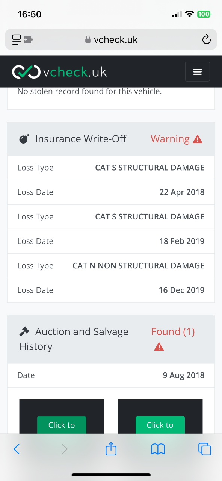Screen dimensions: 222x481
Task: Tap the red Warning triangle icon
Action: (x=198, y=139)
